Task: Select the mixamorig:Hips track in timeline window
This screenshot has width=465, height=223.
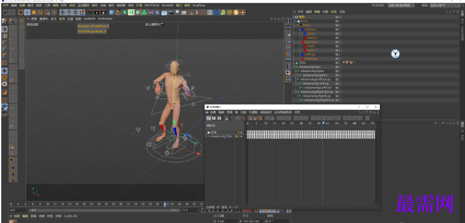Action: (221, 137)
